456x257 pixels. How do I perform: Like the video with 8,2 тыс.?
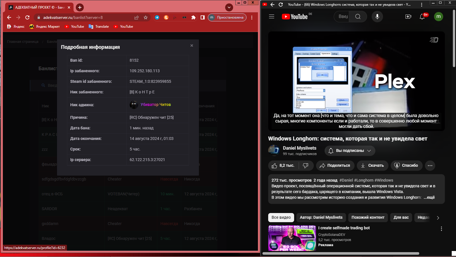[283, 166]
